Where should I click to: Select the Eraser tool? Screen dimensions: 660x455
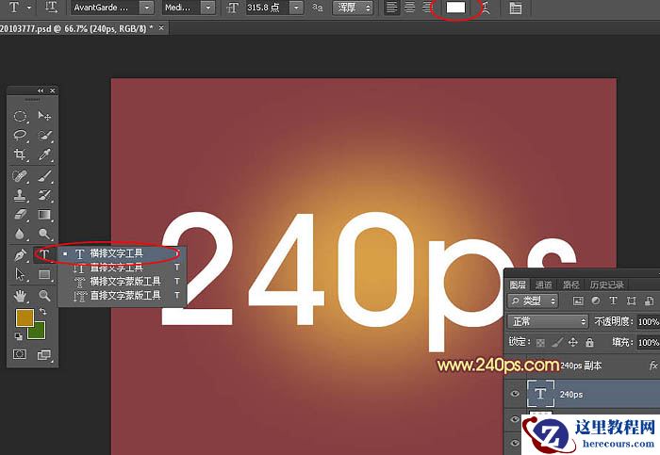(x=20, y=215)
